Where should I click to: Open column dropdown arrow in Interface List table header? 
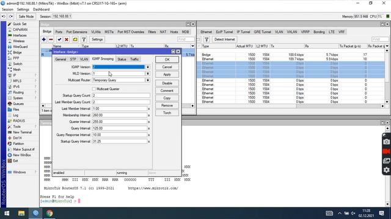[x=387, y=46]
